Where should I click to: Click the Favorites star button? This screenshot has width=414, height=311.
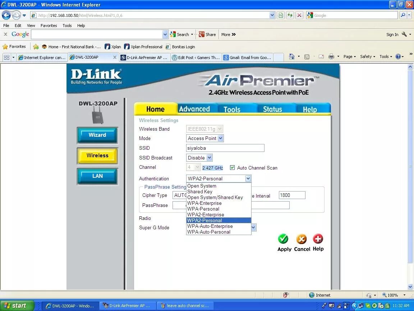point(14,46)
